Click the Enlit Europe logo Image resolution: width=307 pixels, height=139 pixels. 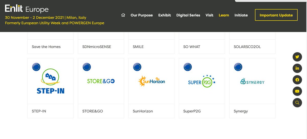point(27,9)
